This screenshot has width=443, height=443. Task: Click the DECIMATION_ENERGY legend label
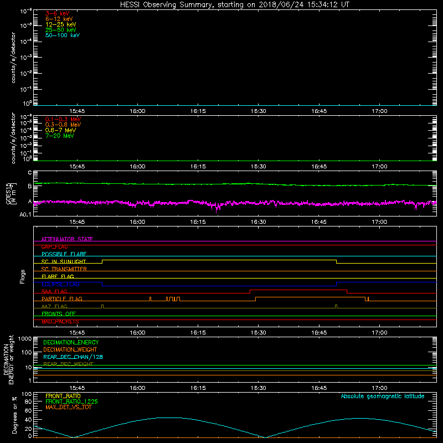click(71, 342)
